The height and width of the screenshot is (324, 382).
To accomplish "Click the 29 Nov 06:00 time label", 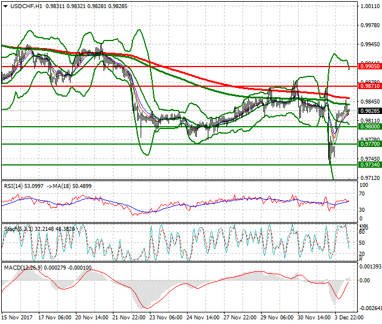I will (x=277, y=318).
